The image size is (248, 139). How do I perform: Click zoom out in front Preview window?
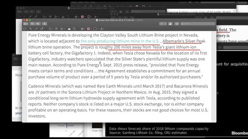coord(32,24)
